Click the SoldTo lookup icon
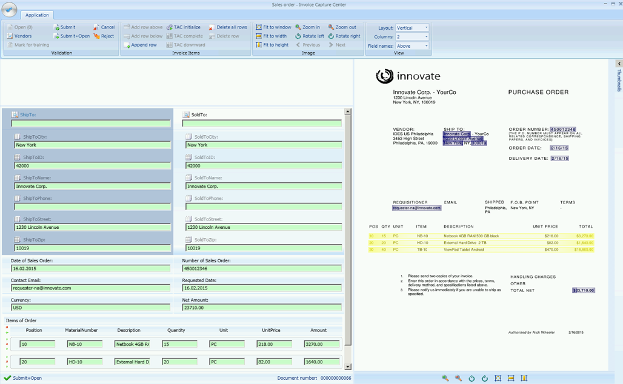 click(186, 114)
